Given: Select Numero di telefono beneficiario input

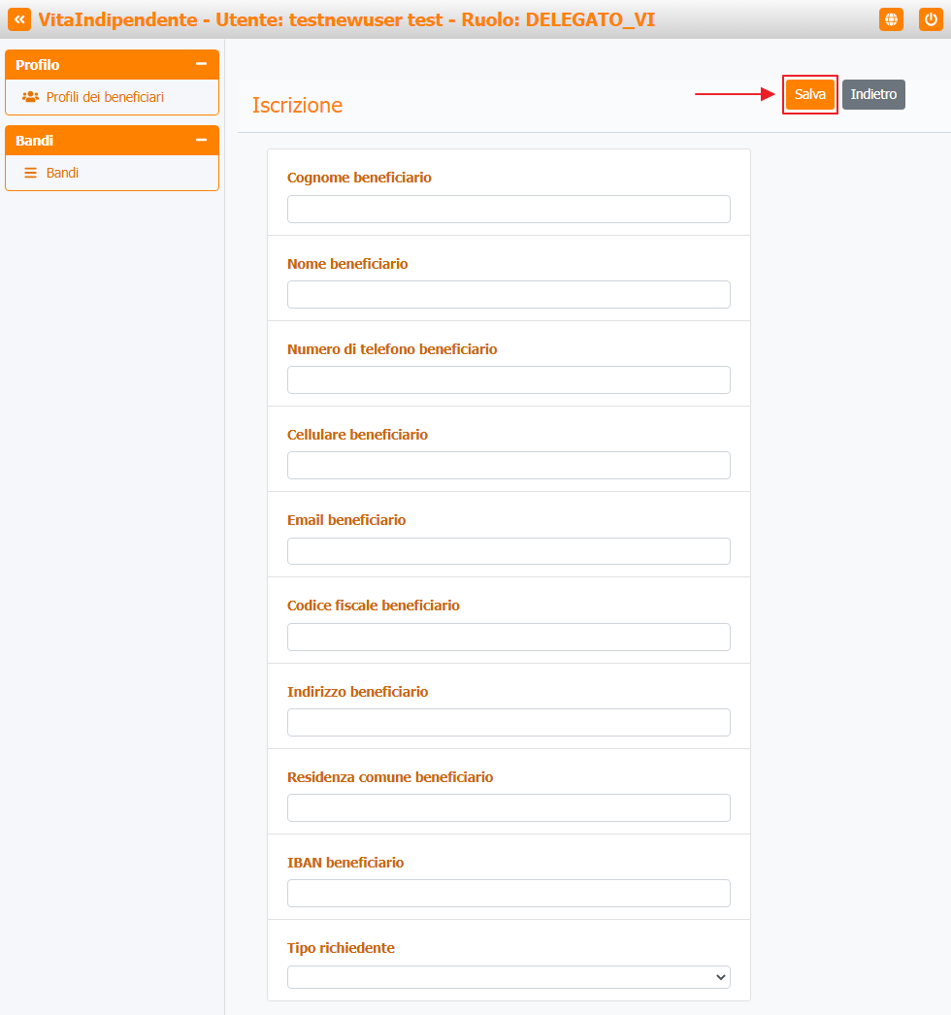Looking at the screenshot, I should click(x=508, y=380).
